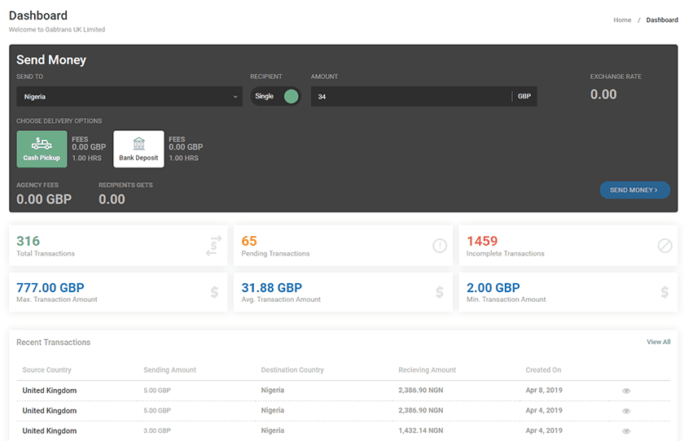View details of Apr 8, 2019 transaction
The width and height of the screenshot is (684, 441).
click(x=626, y=391)
